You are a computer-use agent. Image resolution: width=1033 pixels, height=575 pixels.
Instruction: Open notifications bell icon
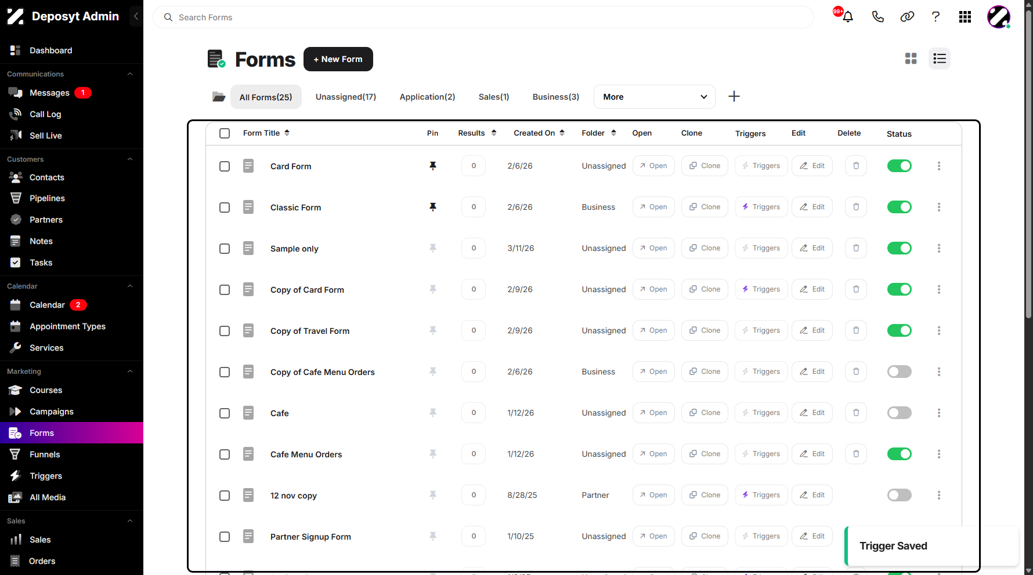coord(847,17)
